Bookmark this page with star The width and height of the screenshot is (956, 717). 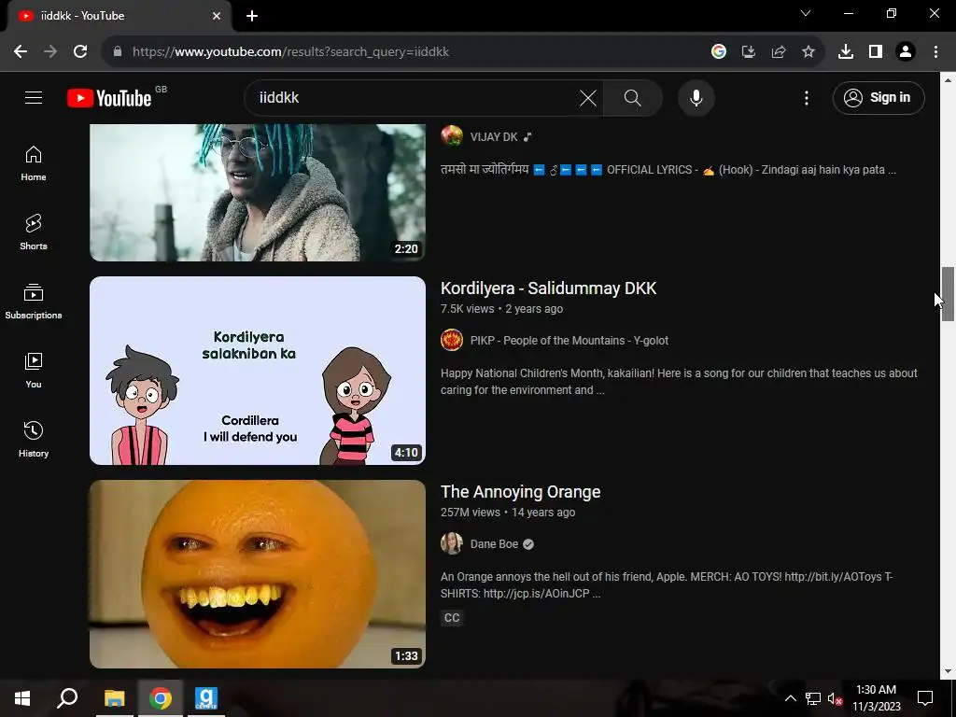tap(808, 52)
